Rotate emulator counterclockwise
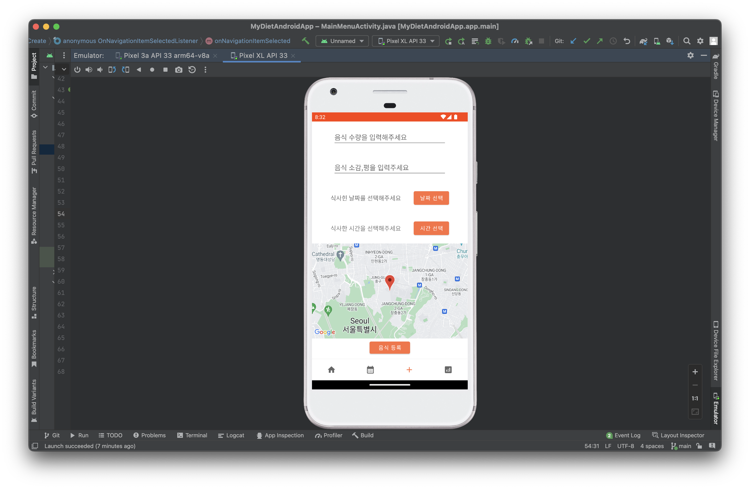This screenshot has height=489, width=750. [x=112, y=70]
